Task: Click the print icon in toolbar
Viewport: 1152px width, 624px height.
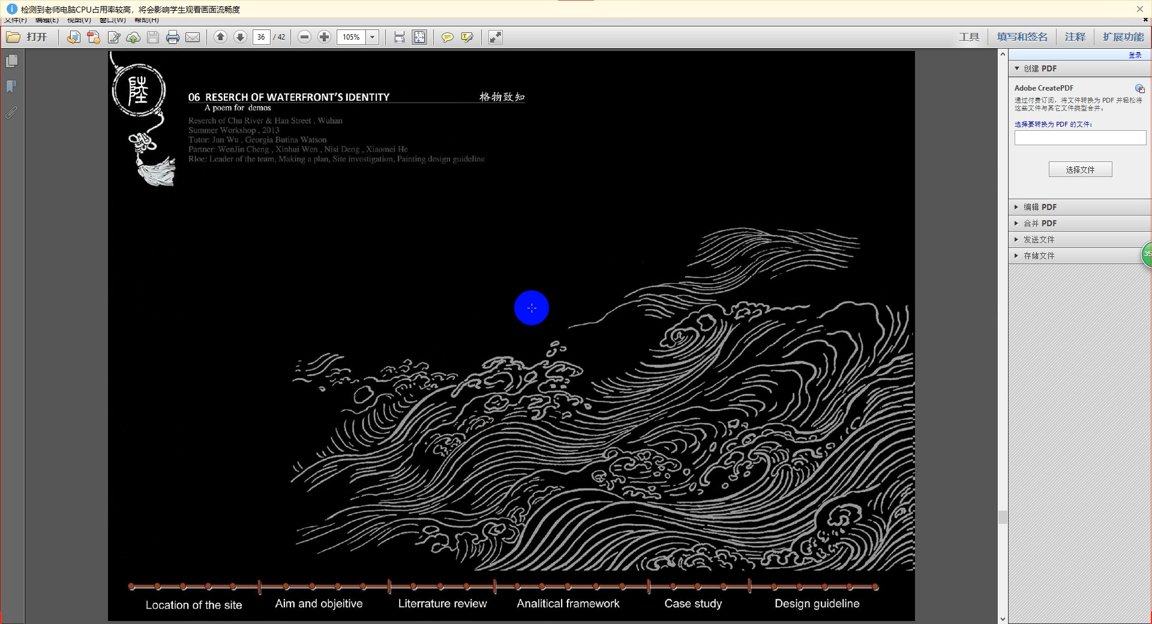Action: pyautogui.click(x=173, y=37)
